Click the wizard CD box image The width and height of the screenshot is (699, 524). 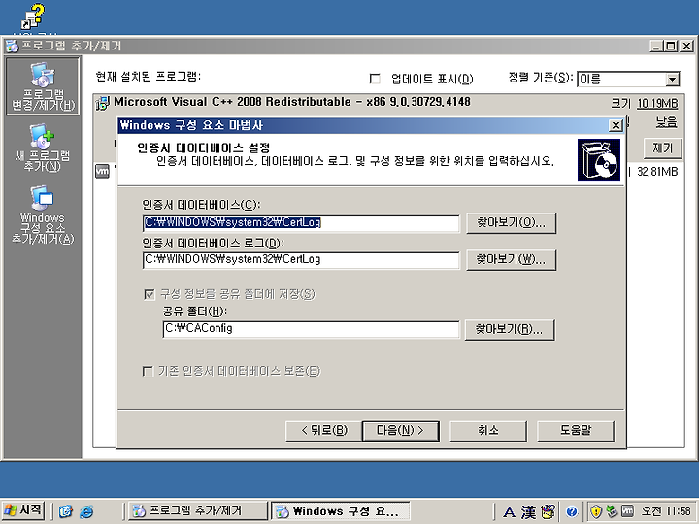[599, 160]
